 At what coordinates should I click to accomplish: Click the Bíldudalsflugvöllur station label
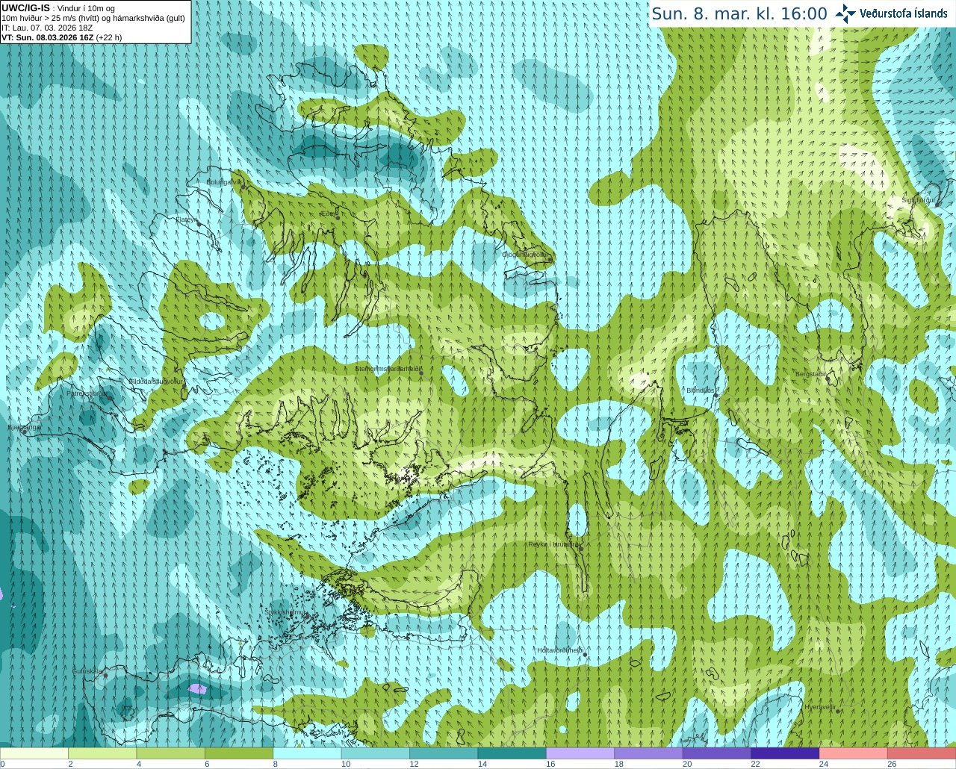pos(156,381)
